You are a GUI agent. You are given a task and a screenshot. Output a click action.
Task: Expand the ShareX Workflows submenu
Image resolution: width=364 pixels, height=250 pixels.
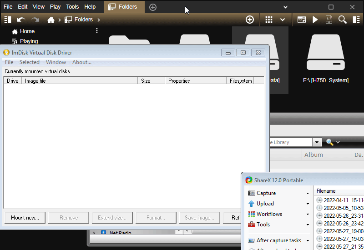[x=278, y=214]
